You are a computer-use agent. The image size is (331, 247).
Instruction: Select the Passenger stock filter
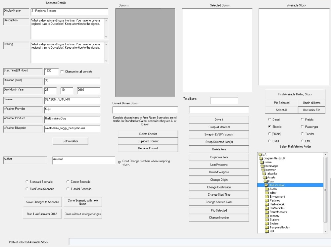coord(302,127)
